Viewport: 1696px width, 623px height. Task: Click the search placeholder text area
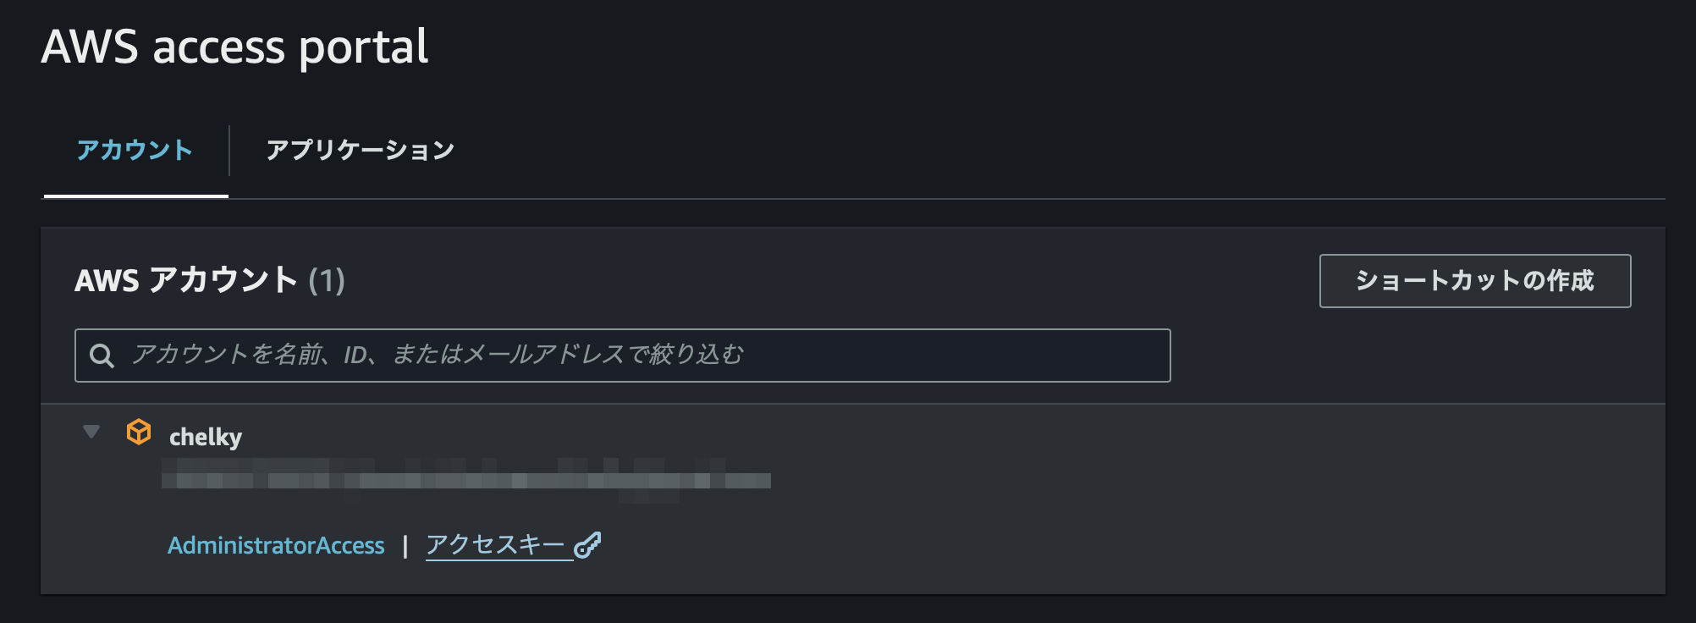pos(438,356)
